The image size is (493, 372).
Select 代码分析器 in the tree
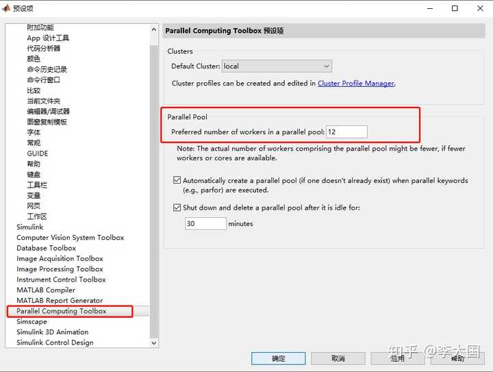[43, 49]
